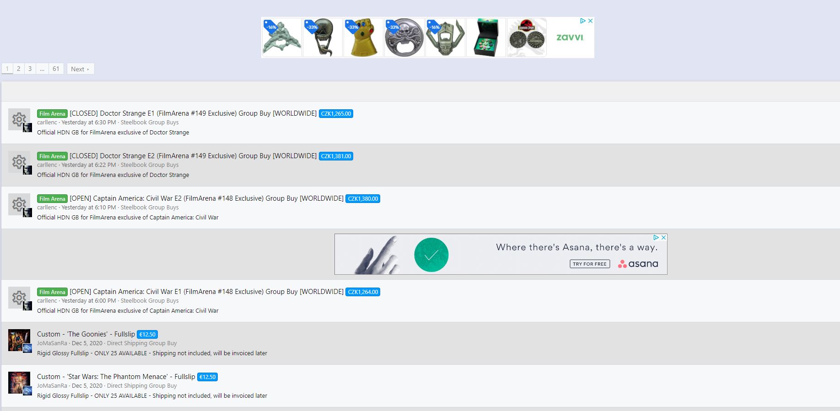The image size is (840, 411).
Task: Click Phantom Menace €12.50 price badge
Action: 207,377
